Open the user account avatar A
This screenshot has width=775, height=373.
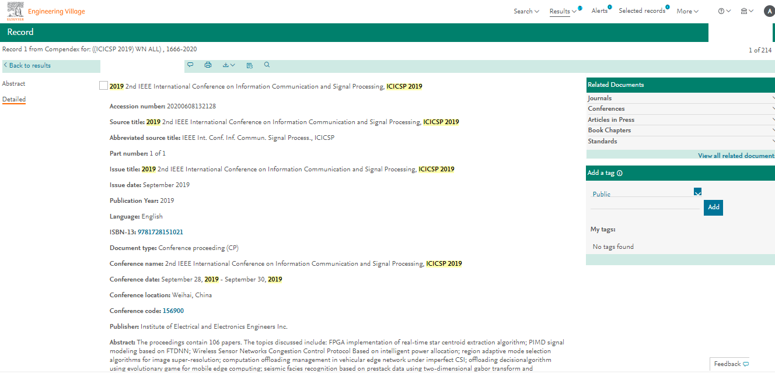[x=769, y=11]
